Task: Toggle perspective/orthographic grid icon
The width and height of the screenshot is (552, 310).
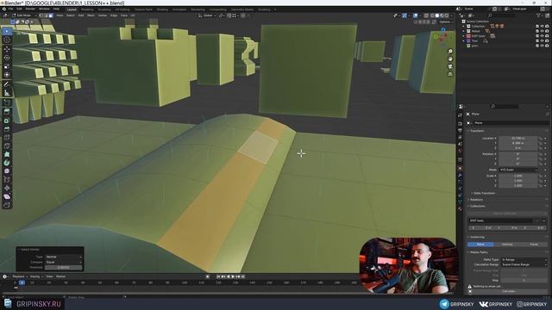Action: 450,74
